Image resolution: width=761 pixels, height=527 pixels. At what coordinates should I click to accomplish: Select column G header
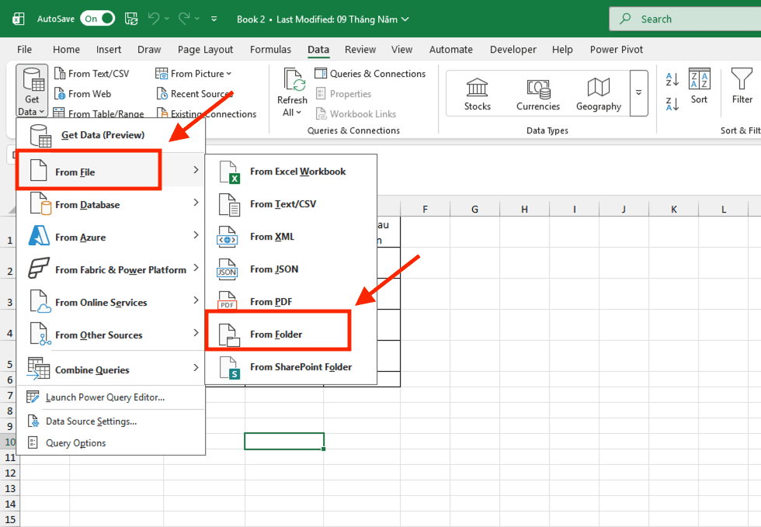click(474, 209)
